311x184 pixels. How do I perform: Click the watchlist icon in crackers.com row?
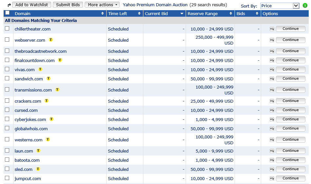point(272,101)
